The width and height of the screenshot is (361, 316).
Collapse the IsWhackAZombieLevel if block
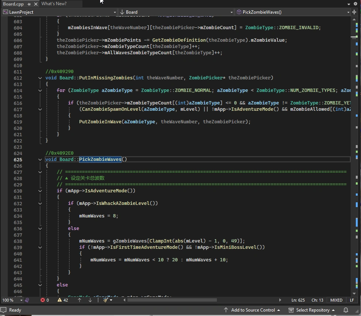click(40, 203)
